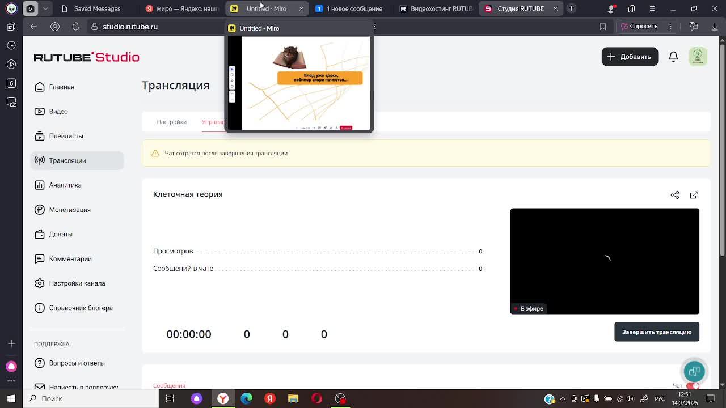Toggle the Чат switch
The width and height of the screenshot is (726, 408).
(693, 385)
